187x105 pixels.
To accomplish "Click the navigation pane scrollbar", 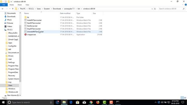I will (20, 54).
